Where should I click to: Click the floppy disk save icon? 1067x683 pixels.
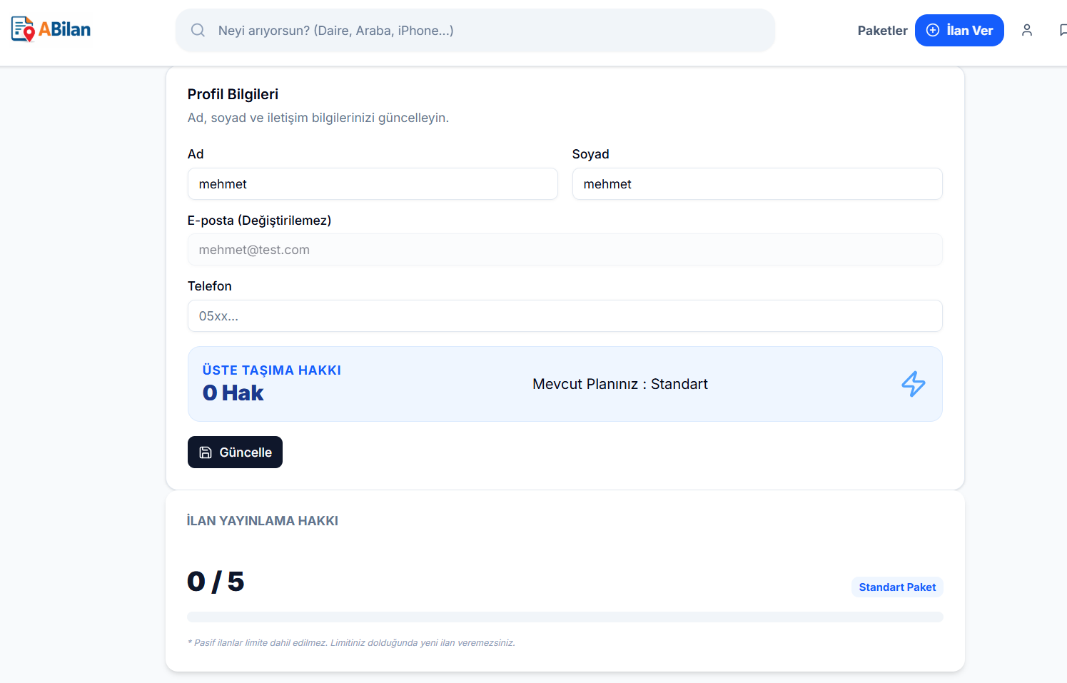(x=206, y=452)
